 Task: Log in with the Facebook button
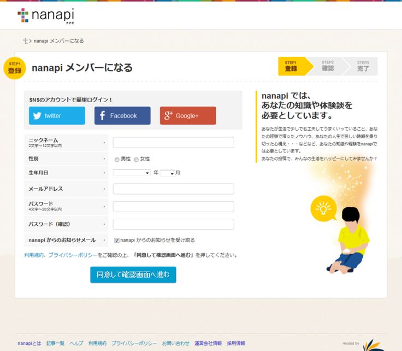[x=122, y=115]
